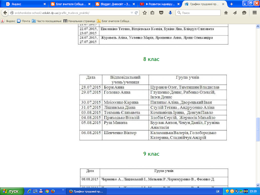Open the Почта bookmark

coord(24,21)
